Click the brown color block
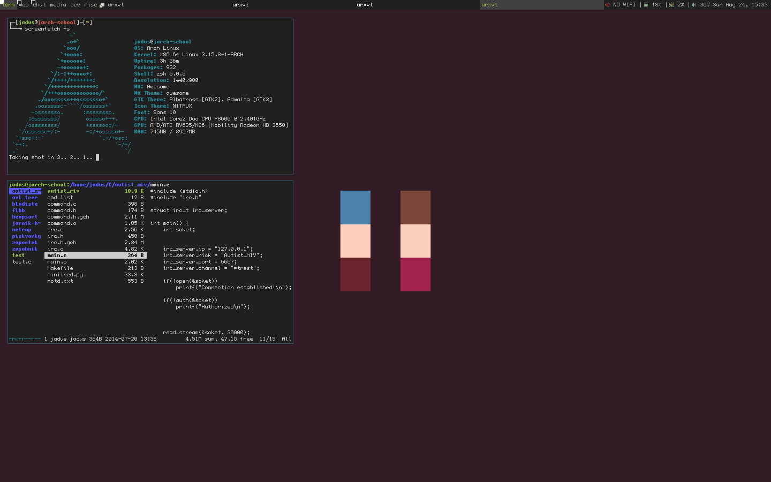Screen dimensions: 771x482 (x=415, y=207)
